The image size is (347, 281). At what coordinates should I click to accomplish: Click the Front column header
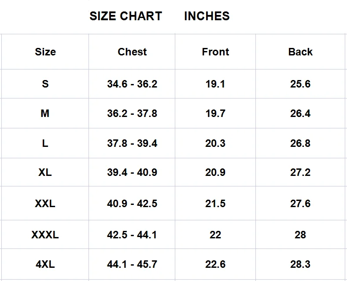215,52
